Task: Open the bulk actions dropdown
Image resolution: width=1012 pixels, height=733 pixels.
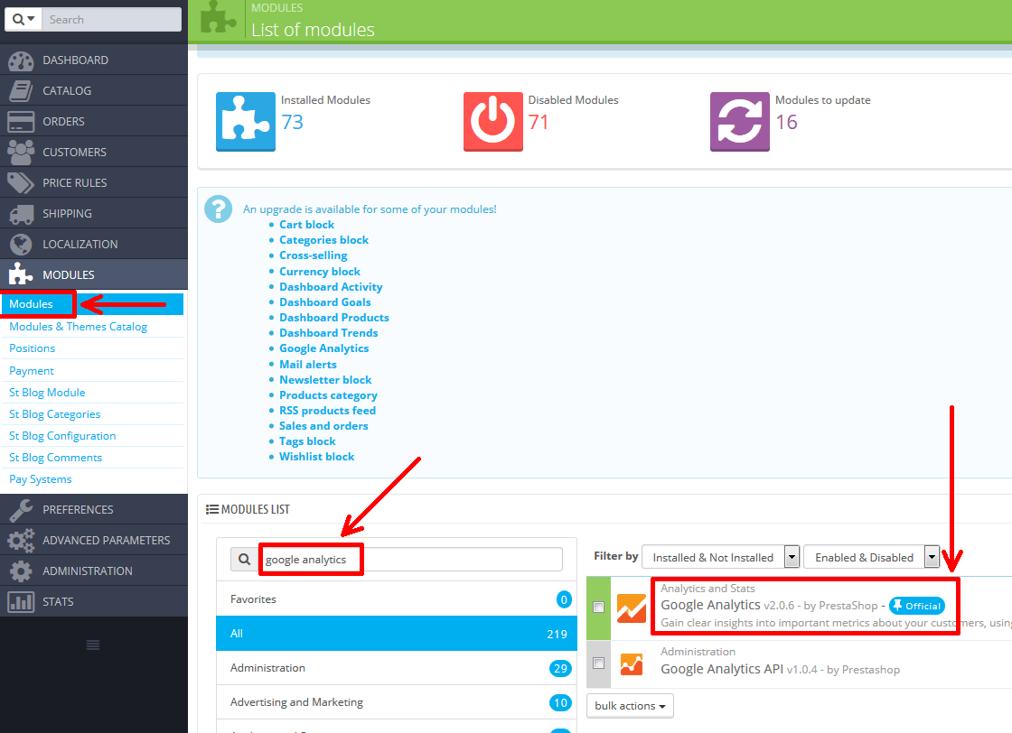Action: pyautogui.click(x=630, y=706)
